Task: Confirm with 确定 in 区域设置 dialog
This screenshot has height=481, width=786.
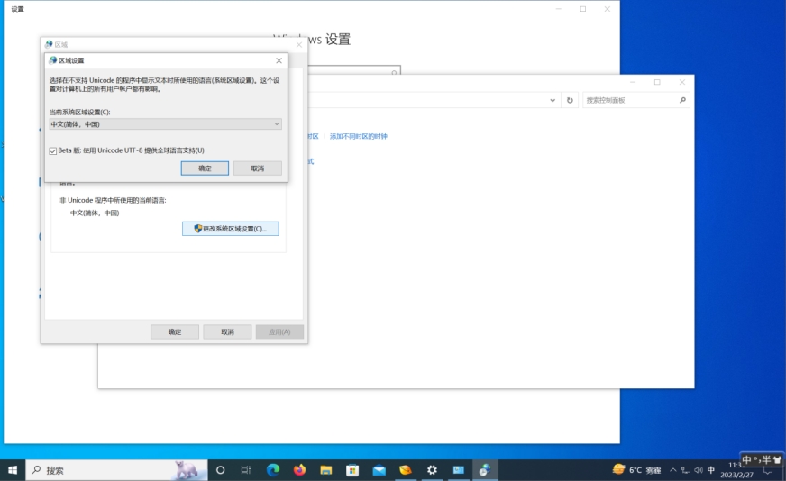Action: 205,168
